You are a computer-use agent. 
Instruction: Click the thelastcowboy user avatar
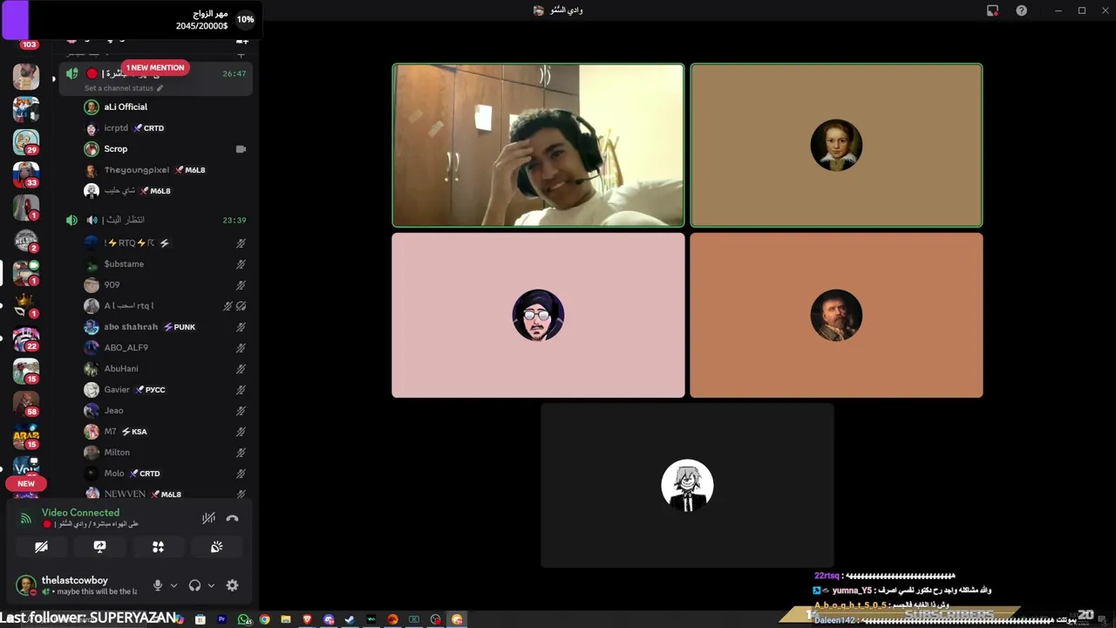(x=26, y=585)
